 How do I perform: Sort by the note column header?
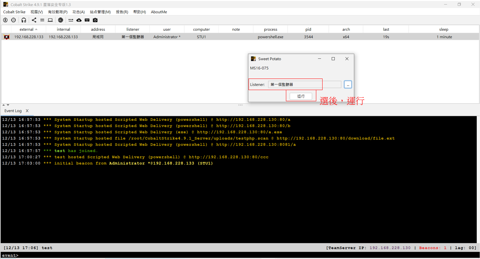tap(236, 29)
